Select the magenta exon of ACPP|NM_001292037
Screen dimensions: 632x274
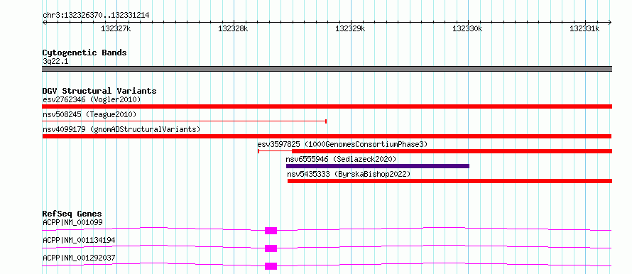[x=271, y=266]
